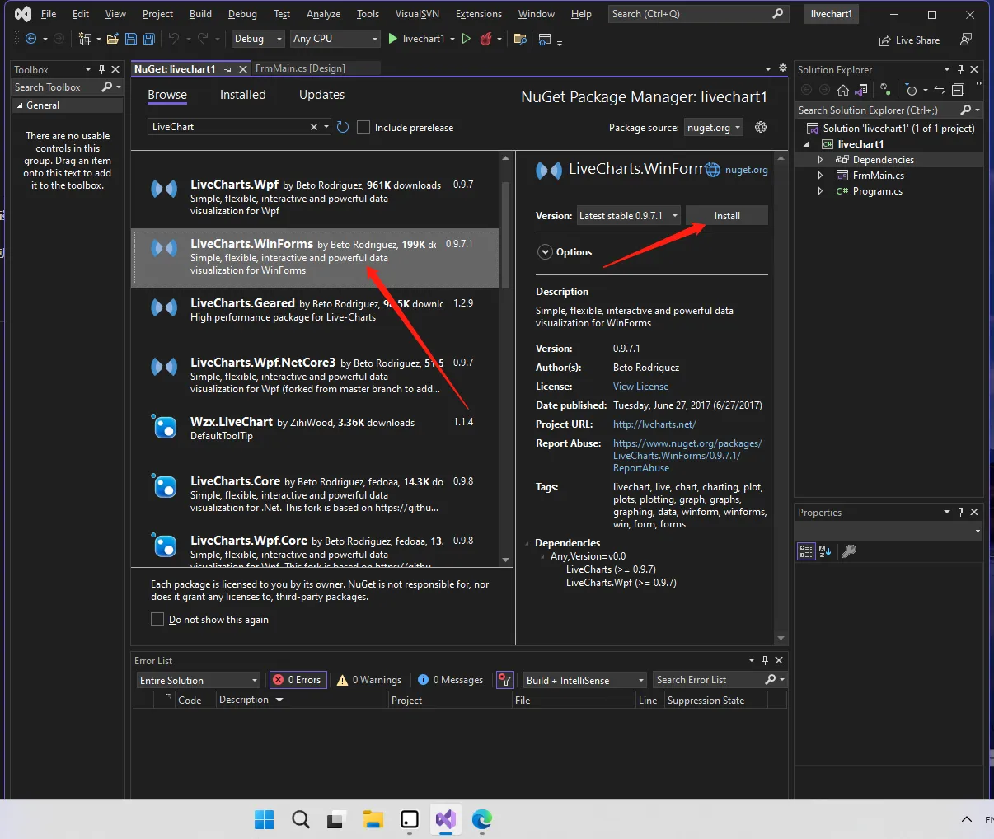994x839 pixels.
Task: Click the Install button
Action: (727, 215)
